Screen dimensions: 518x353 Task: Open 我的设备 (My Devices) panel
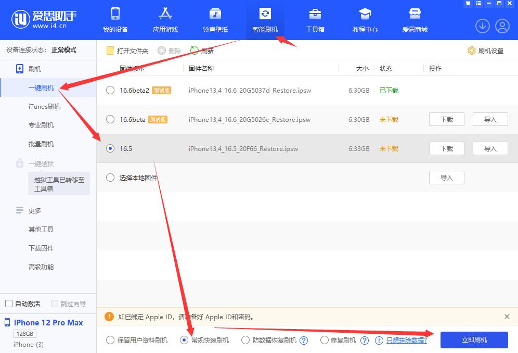pos(115,20)
